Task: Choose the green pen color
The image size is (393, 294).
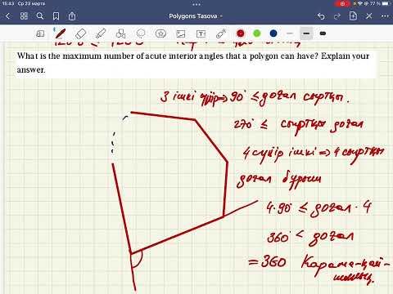Action: click(257, 33)
